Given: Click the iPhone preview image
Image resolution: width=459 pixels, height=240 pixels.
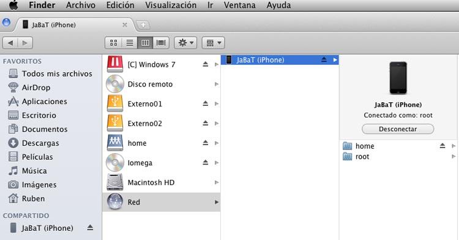Looking at the screenshot, I should pyautogui.click(x=398, y=78).
